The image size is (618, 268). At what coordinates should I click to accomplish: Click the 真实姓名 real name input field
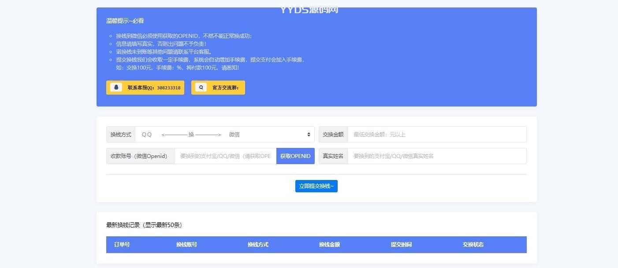coord(436,156)
